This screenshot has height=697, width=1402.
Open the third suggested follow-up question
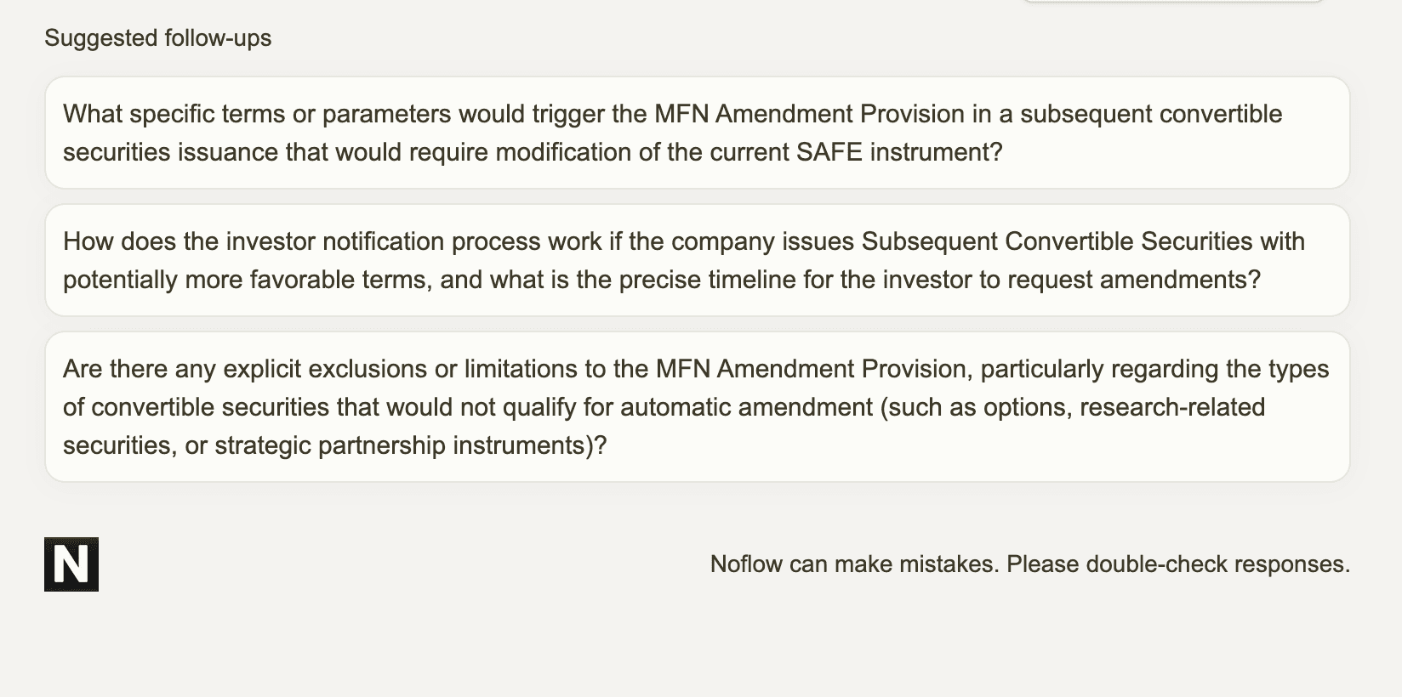tap(698, 407)
